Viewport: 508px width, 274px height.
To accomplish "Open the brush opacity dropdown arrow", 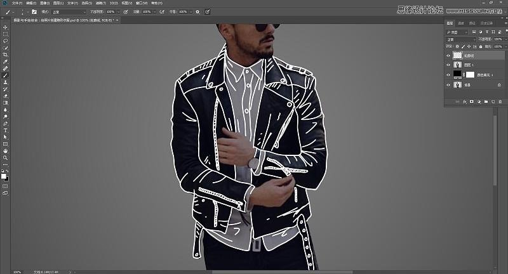I will point(118,11).
